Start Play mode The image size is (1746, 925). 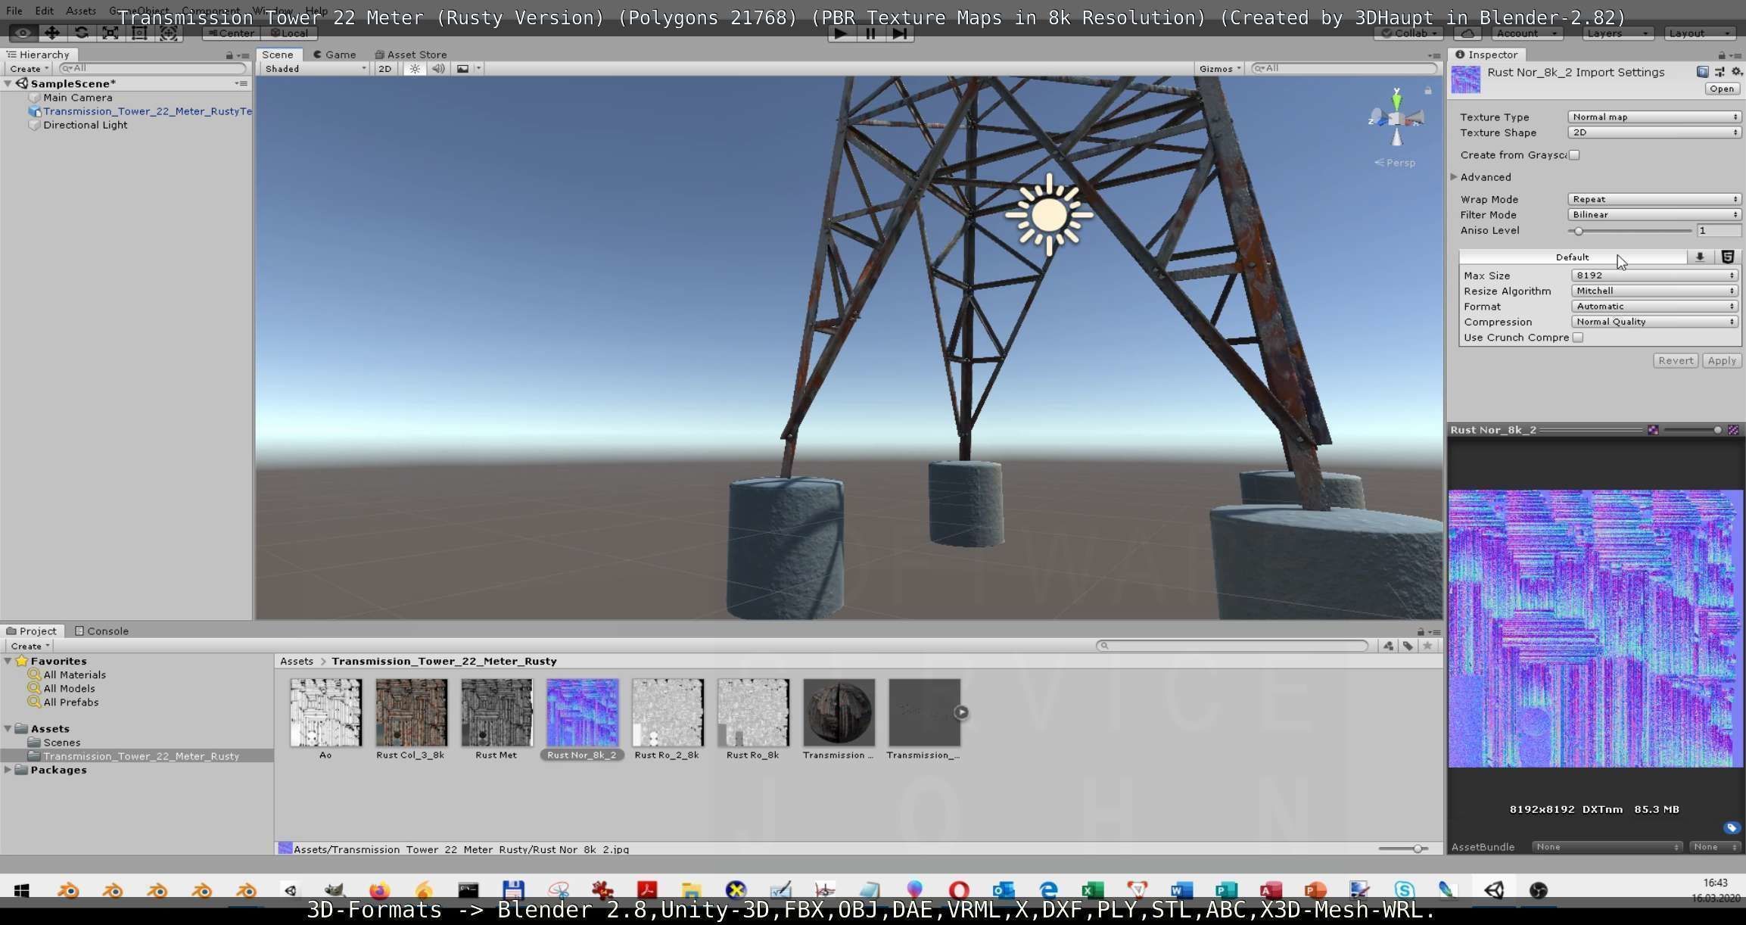(x=840, y=33)
